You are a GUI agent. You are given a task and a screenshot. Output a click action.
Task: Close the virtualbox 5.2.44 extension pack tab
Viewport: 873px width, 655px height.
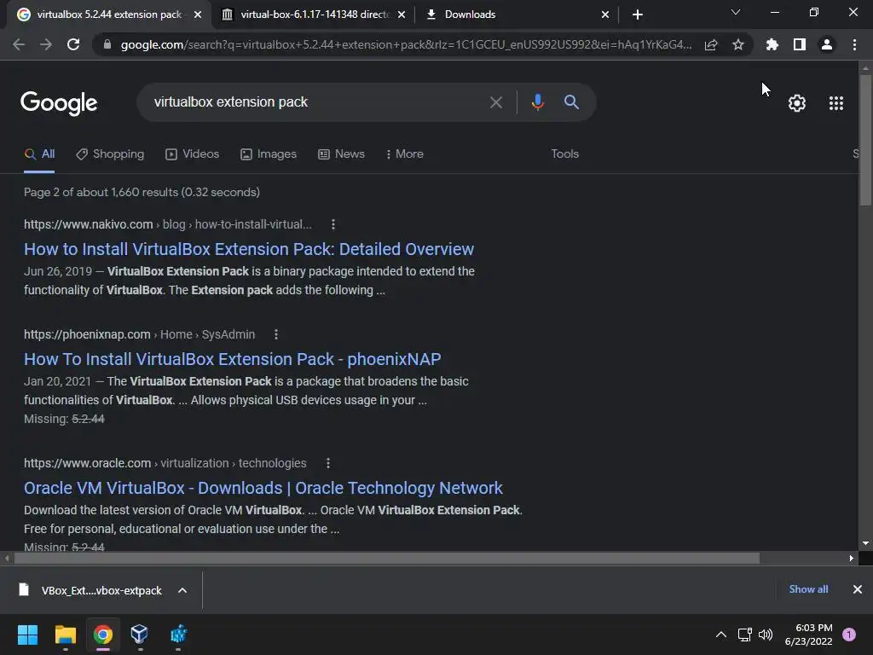point(198,14)
